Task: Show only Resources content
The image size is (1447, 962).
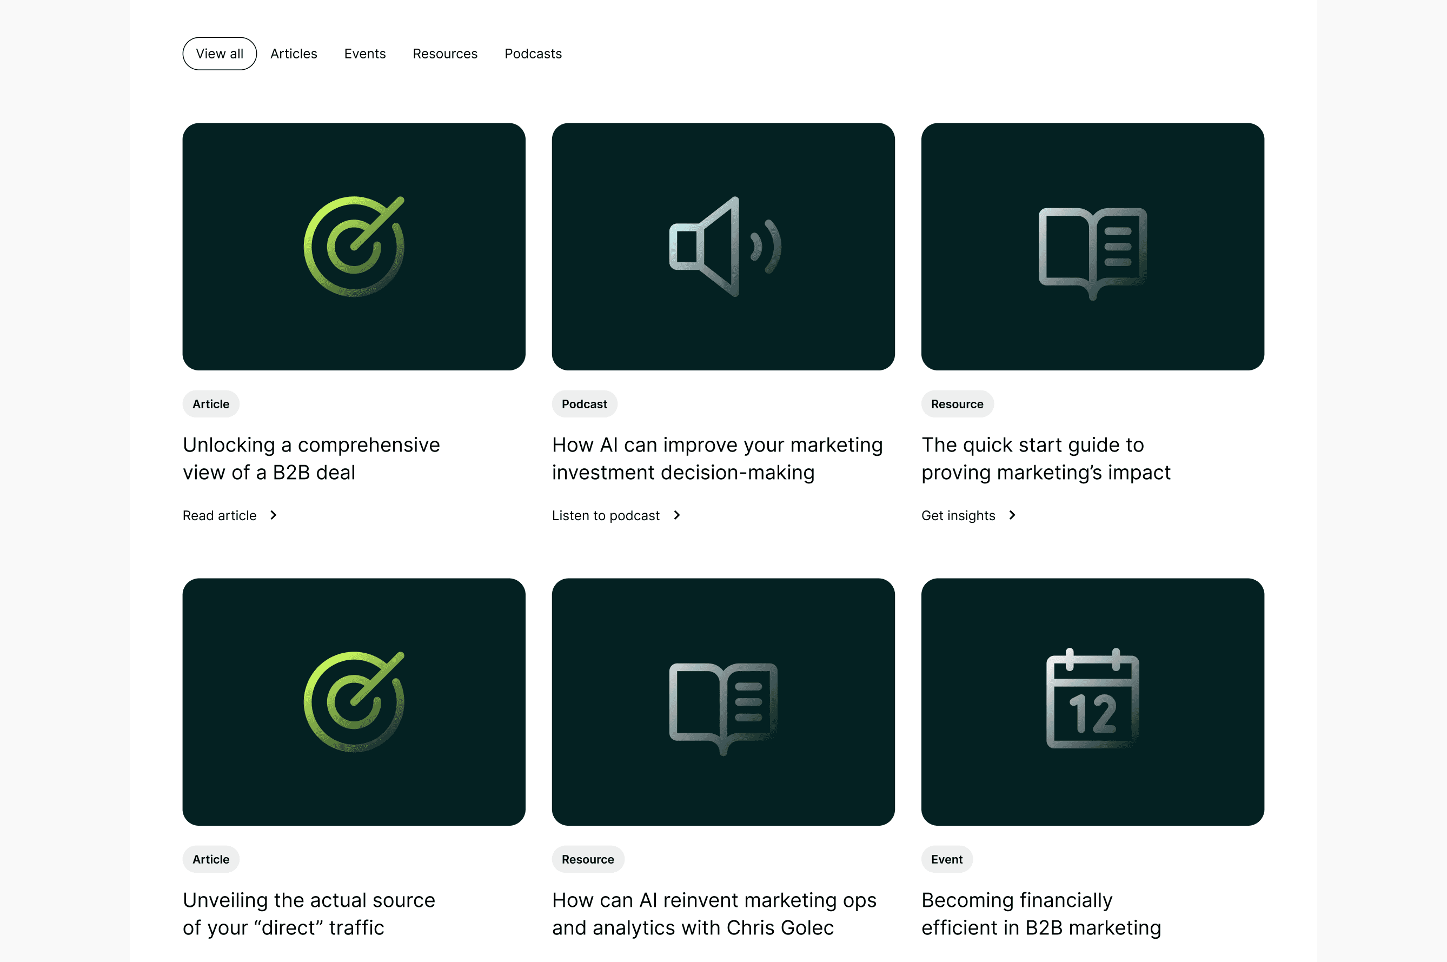Action: tap(444, 54)
